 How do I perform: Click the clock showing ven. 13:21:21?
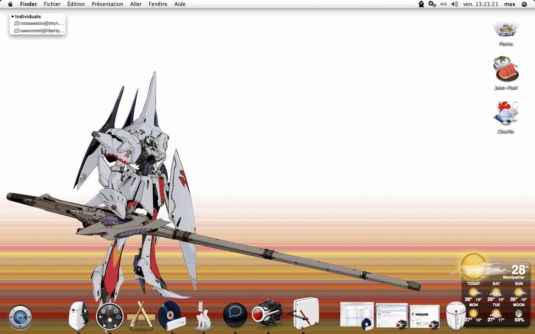(x=481, y=4)
